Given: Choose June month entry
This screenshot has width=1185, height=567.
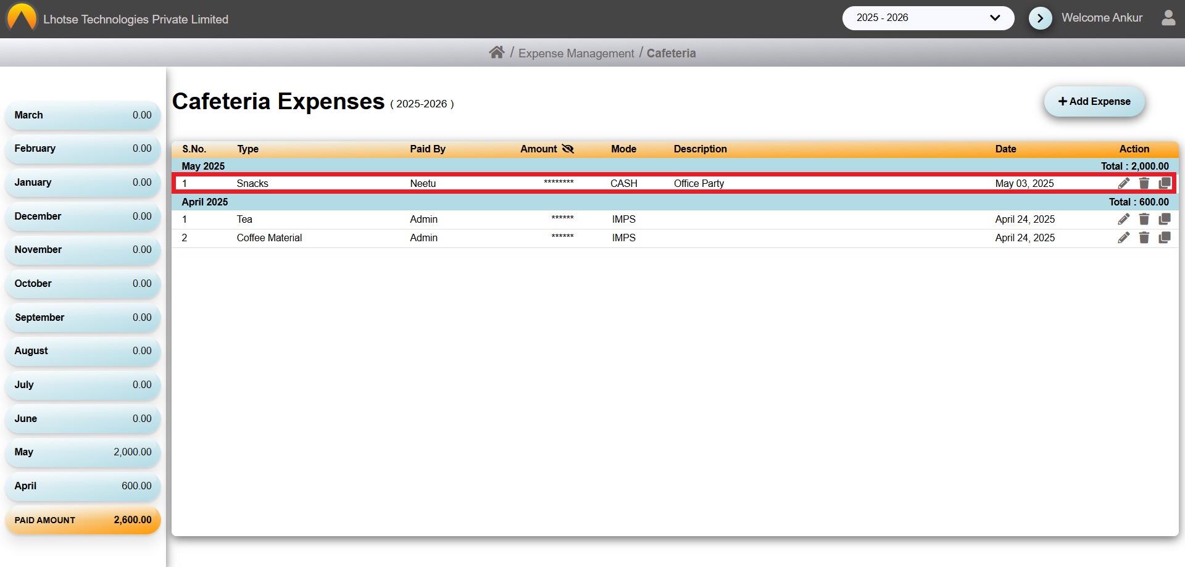Looking at the screenshot, I should click(83, 419).
